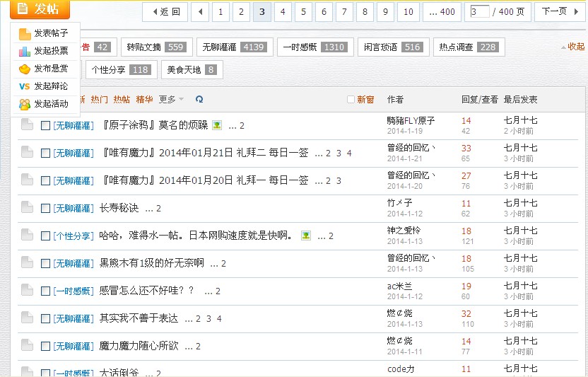588x377 pixels.
Task: Collapse categories with 收起
Action: pos(575,47)
